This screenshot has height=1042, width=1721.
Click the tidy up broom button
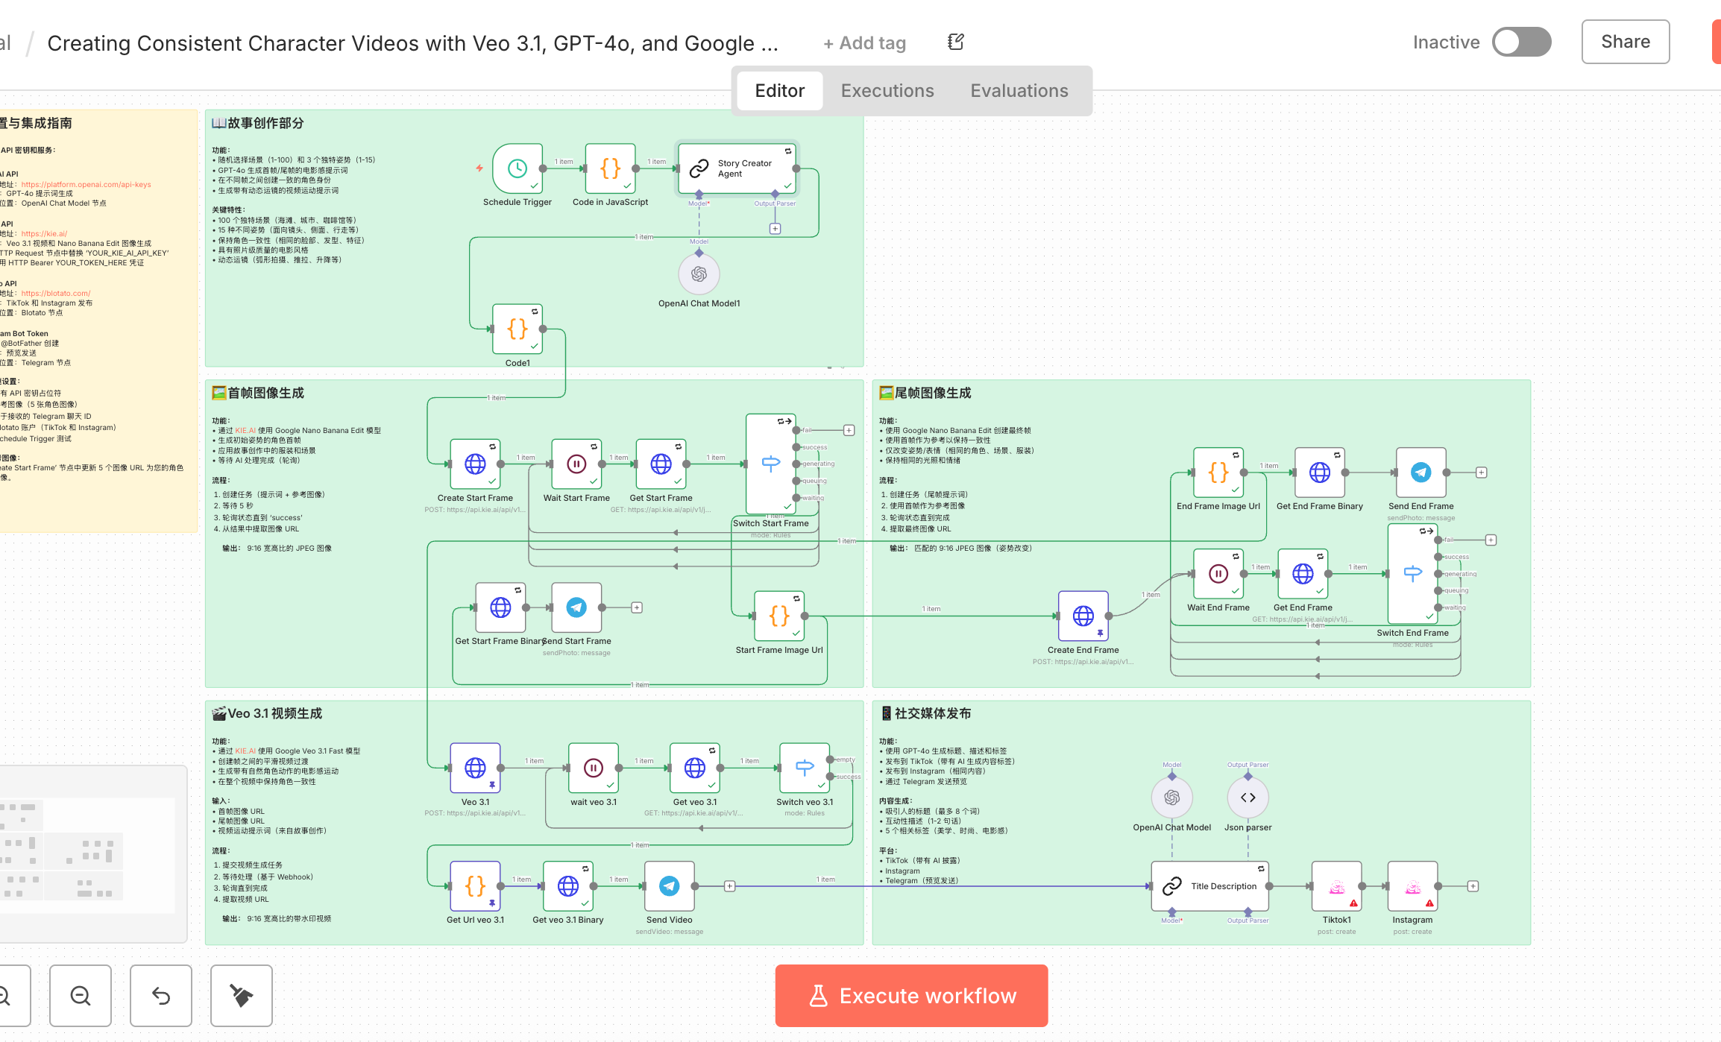point(241,995)
